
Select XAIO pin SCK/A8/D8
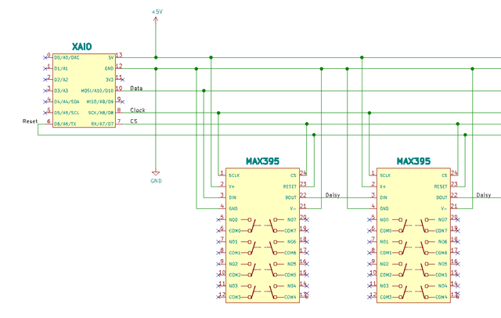coord(101,113)
